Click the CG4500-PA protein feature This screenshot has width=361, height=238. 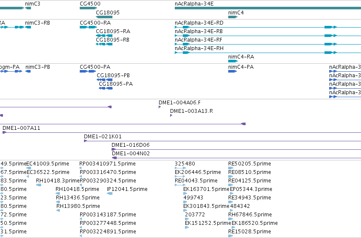(88, 71)
